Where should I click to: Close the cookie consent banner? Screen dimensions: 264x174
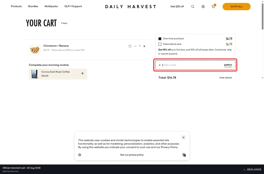pyautogui.click(x=183, y=137)
